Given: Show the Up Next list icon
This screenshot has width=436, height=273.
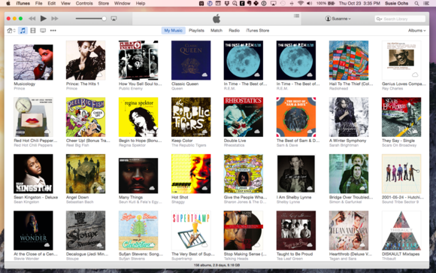Looking at the screenshot, I should (x=296, y=16).
